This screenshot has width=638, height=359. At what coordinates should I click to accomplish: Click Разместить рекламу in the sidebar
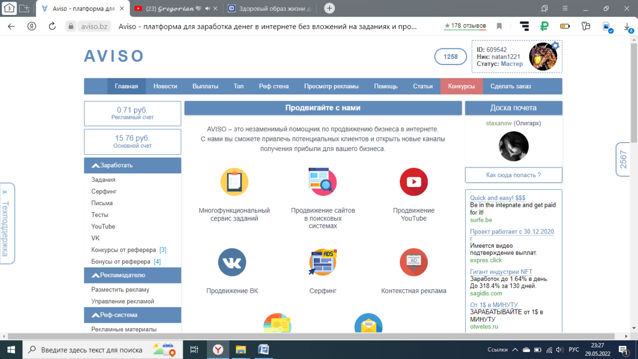tap(120, 290)
